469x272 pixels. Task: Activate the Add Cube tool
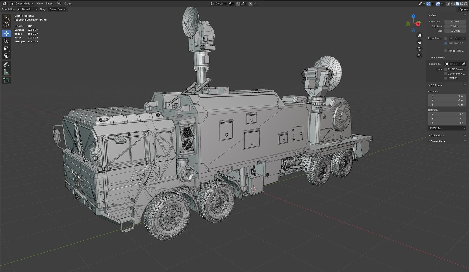tap(6, 81)
